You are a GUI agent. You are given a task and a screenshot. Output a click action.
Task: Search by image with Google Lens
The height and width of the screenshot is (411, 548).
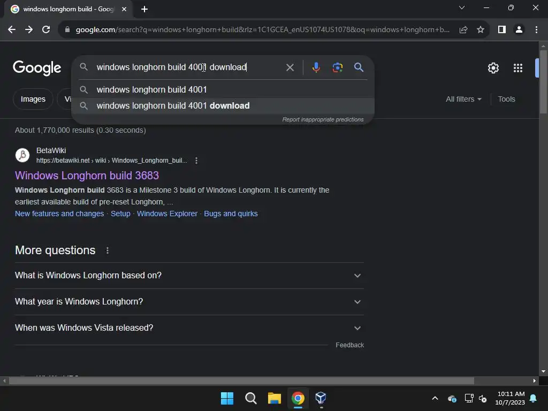[x=337, y=67]
